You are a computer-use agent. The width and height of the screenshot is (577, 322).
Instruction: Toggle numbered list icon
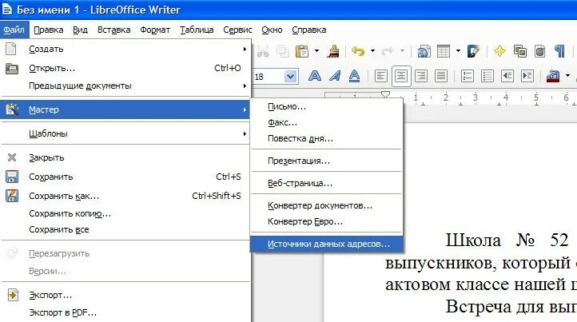[468, 76]
